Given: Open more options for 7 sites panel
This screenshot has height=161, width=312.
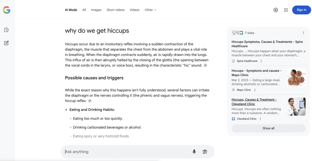Looking at the screenshot, I should tap(303, 33).
